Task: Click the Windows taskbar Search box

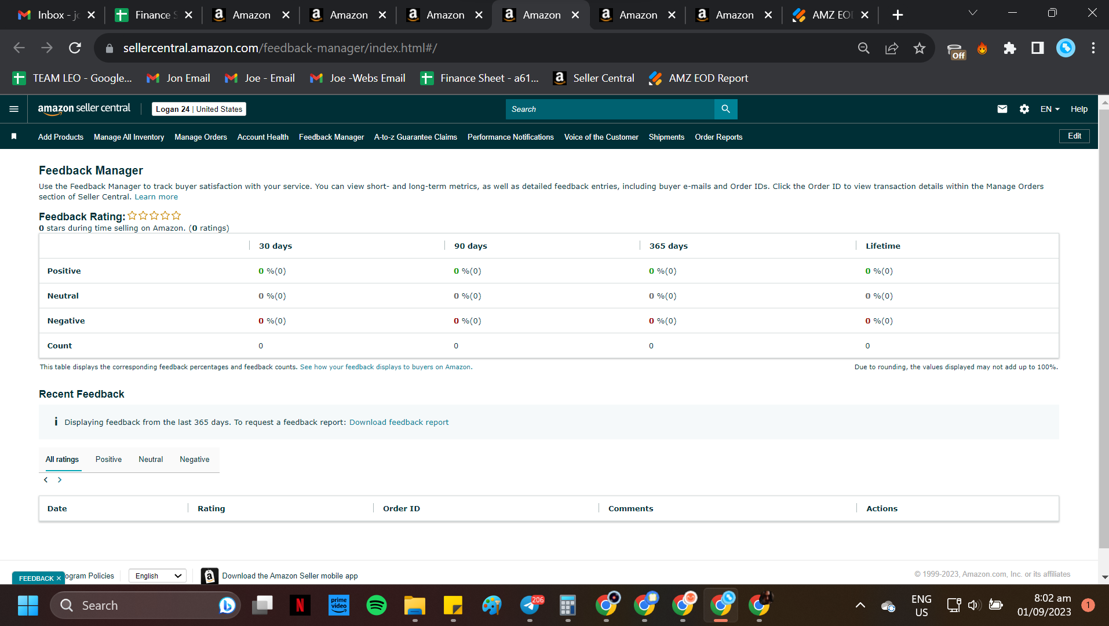Action: tap(145, 605)
